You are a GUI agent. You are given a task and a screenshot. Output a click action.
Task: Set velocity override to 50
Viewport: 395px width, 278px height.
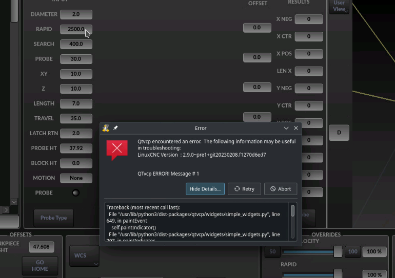tap(272, 251)
